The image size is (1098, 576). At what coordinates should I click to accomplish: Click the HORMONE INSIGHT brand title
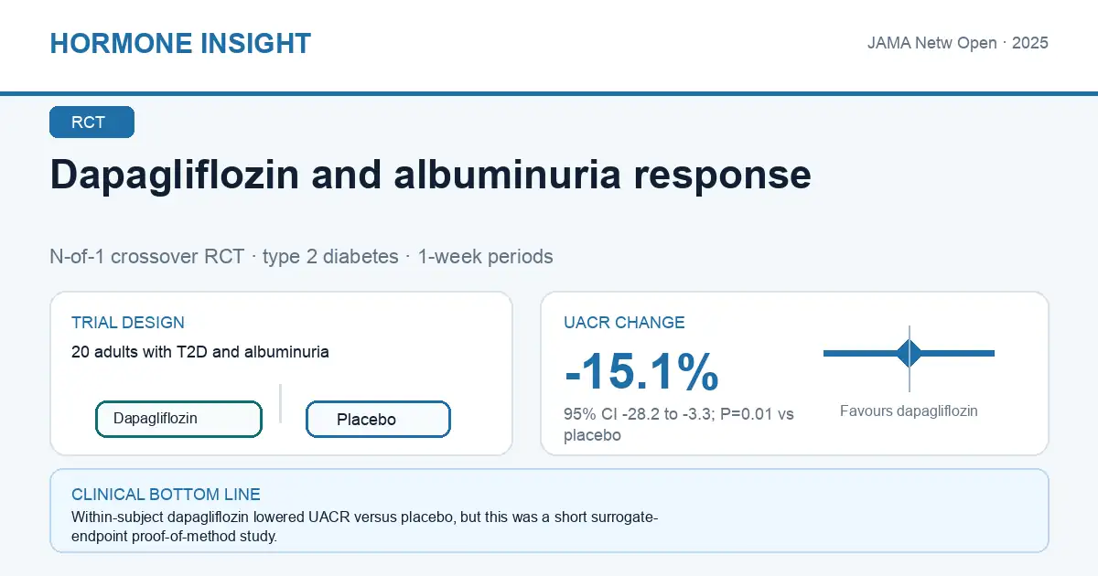click(180, 44)
